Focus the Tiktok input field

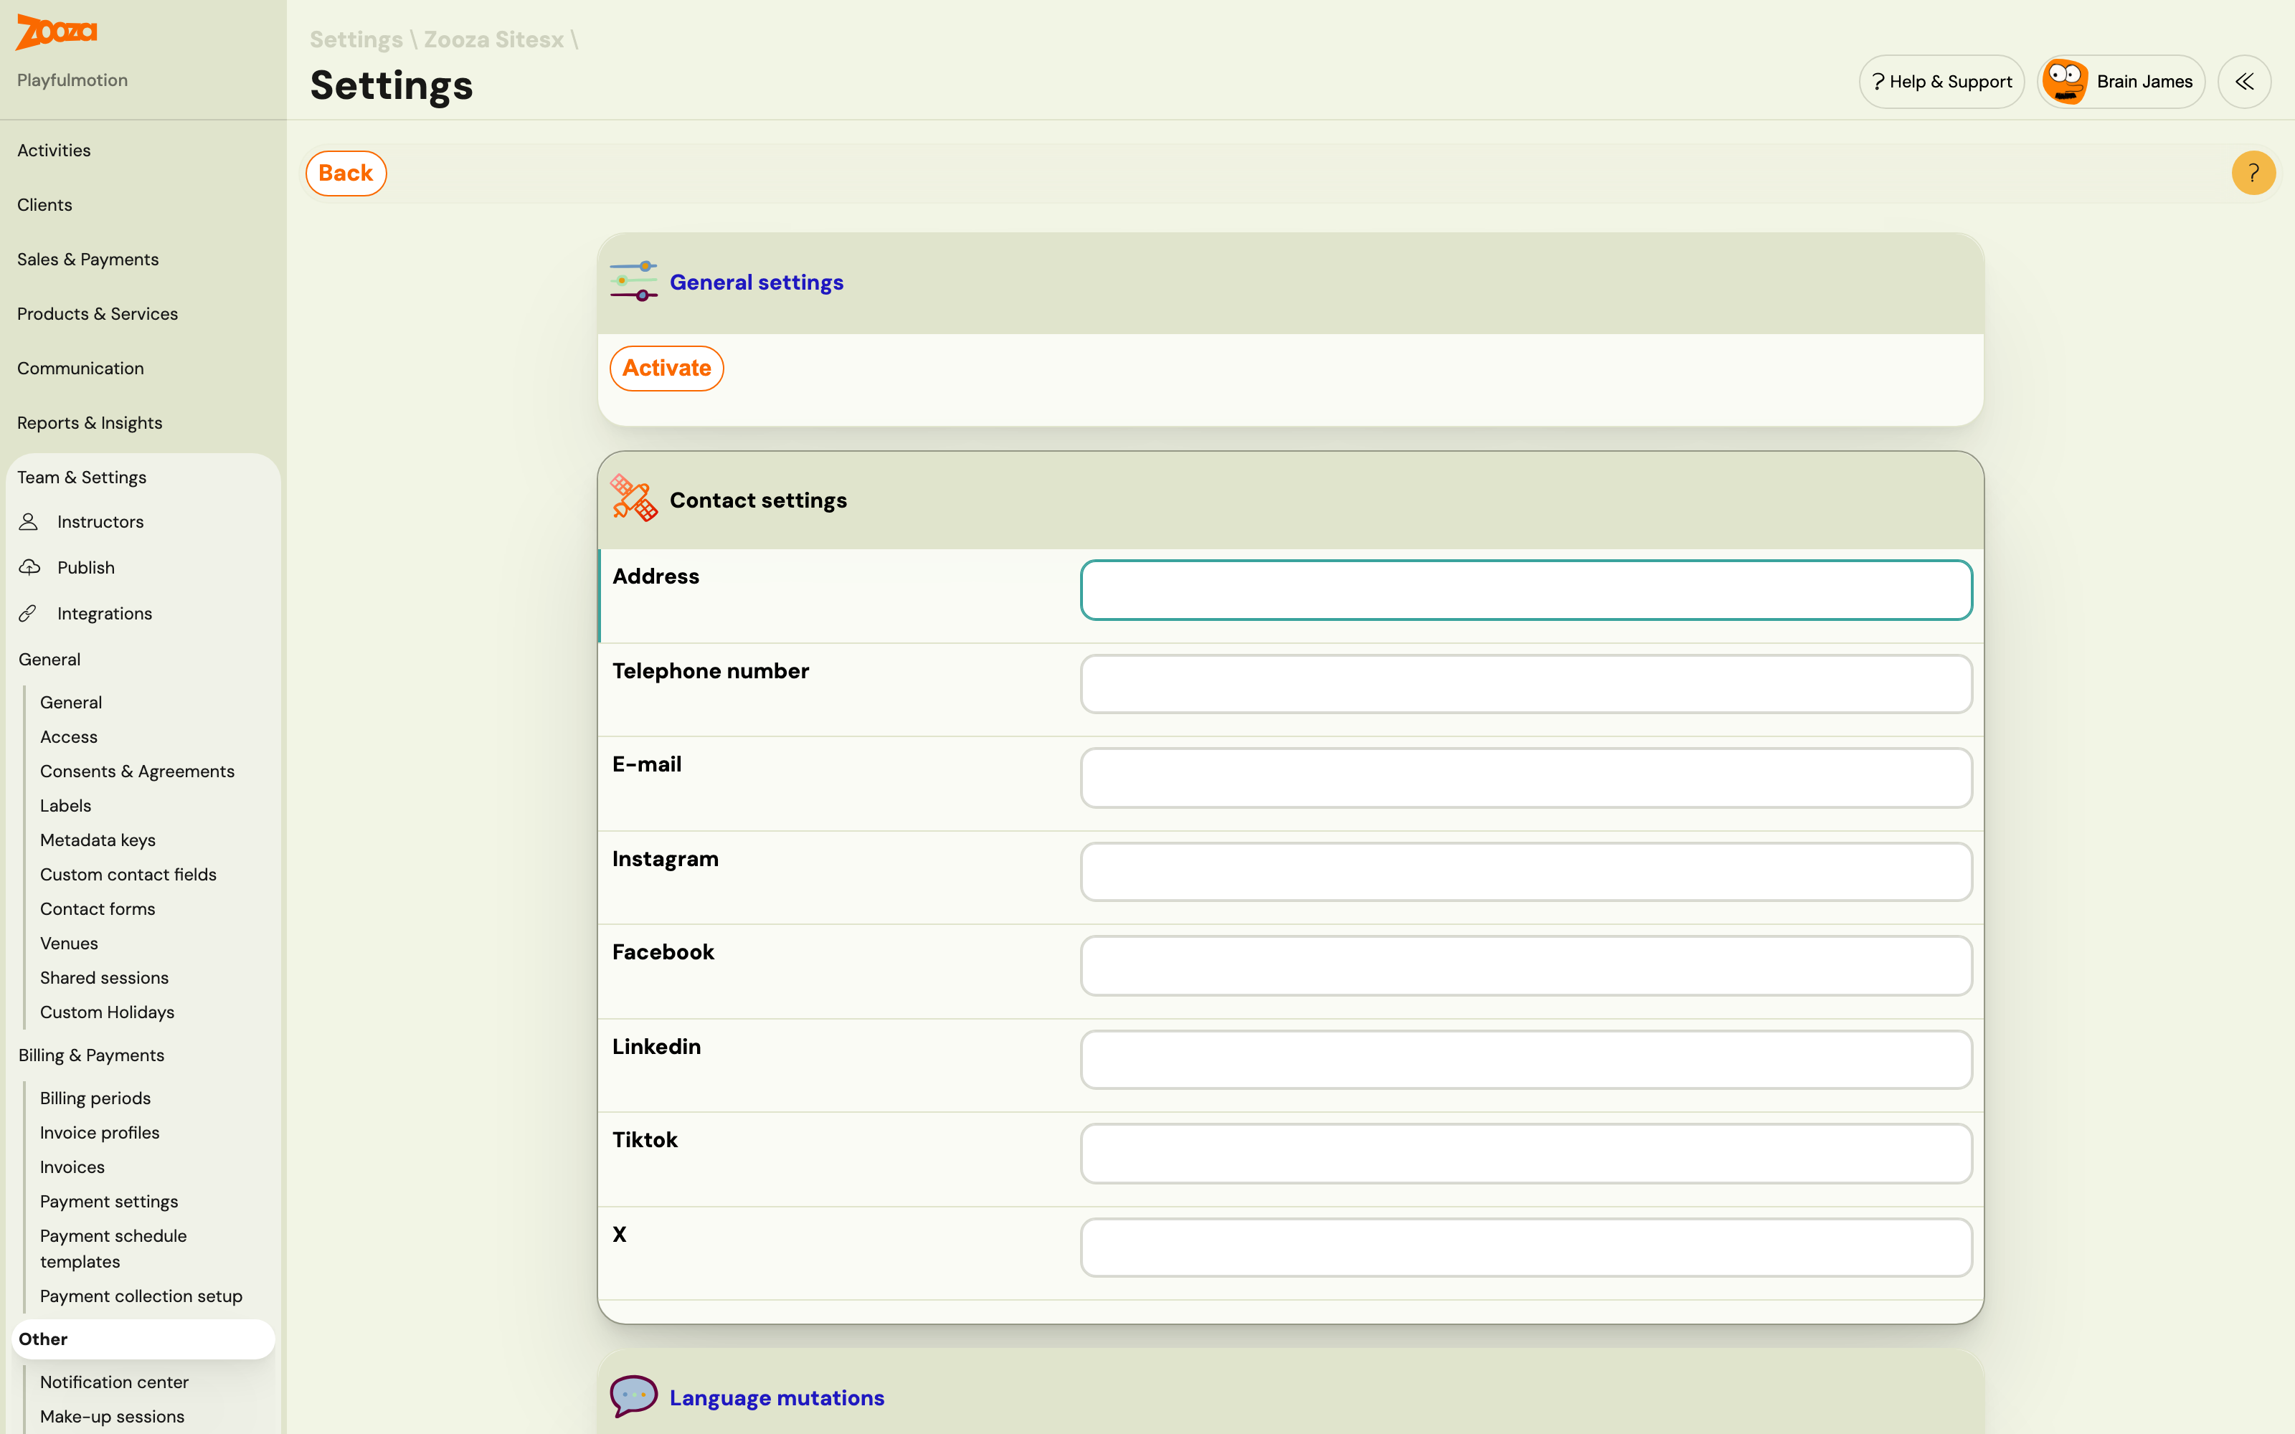pyautogui.click(x=1526, y=1153)
